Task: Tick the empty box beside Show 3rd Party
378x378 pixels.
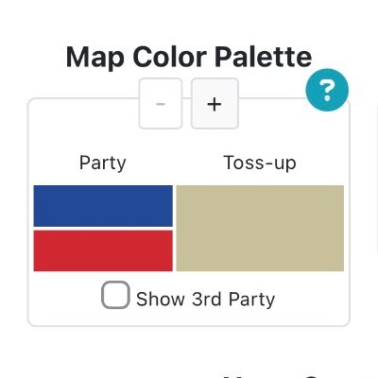Action: (x=115, y=295)
